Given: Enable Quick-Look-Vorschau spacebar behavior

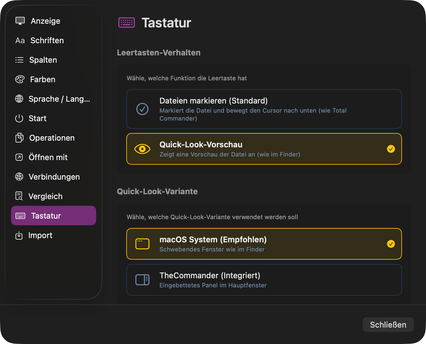Looking at the screenshot, I should (x=264, y=149).
